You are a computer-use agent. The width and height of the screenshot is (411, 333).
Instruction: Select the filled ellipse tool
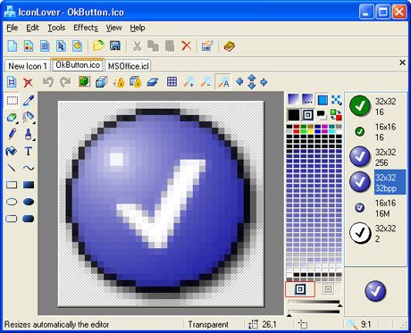click(x=29, y=202)
